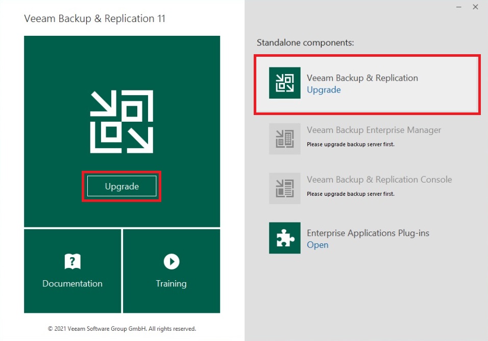Screen dimensions: 488x341
Task: Click the Upgrade button on the main tile
Action: point(121,186)
